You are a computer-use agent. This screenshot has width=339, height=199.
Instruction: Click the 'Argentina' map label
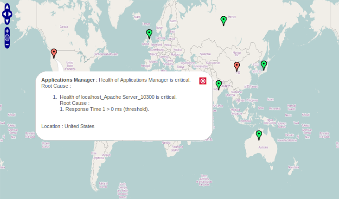point(99,158)
